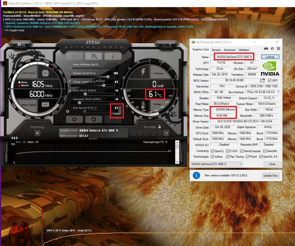Toggle the Ray Tracing checkbox
This screenshot has height=246, width=295.
228,157
